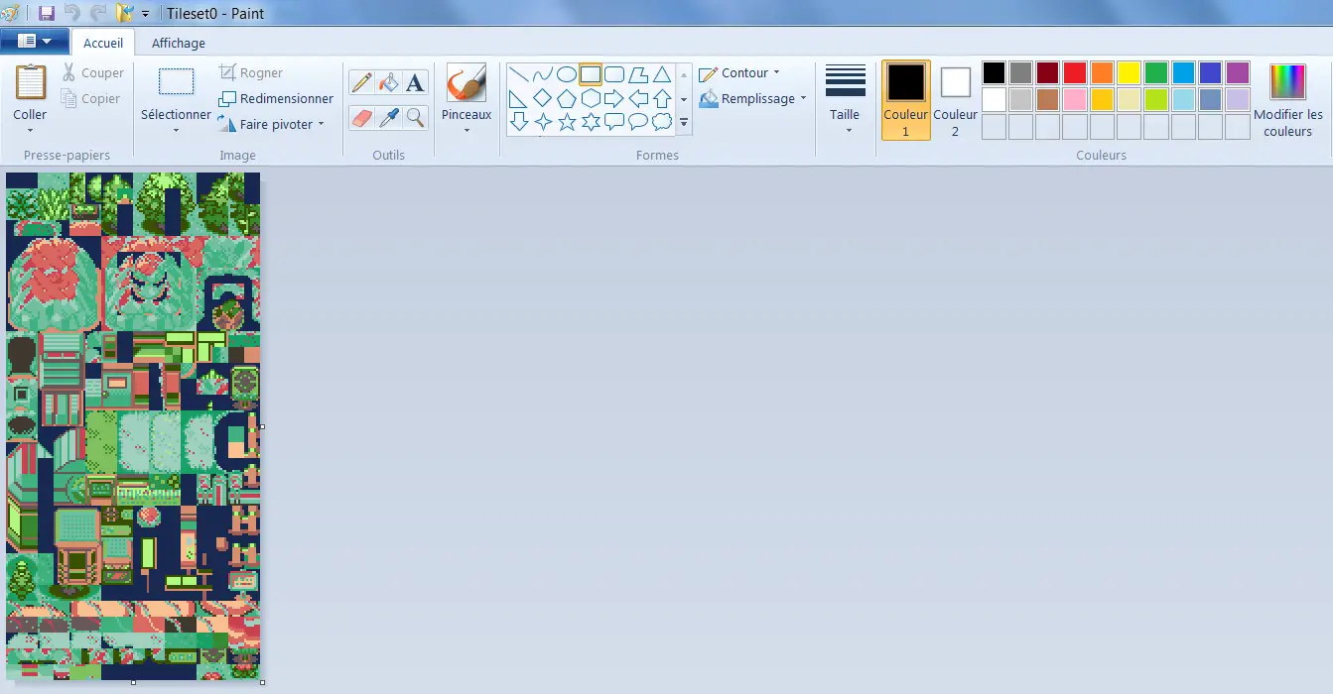Choose the diamond shape

point(542,98)
